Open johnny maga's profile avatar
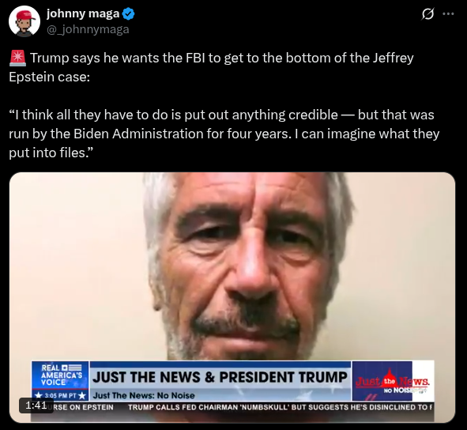The image size is (467, 430). click(24, 21)
